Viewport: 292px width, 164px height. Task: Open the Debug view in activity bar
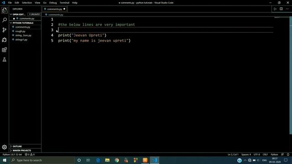tap(5, 40)
